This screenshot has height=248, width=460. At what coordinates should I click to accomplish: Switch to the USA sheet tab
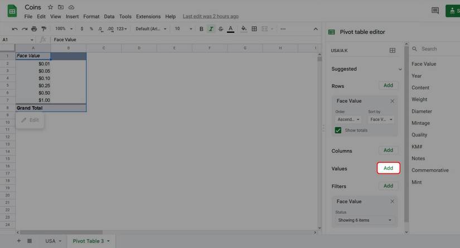tap(52, 241)
